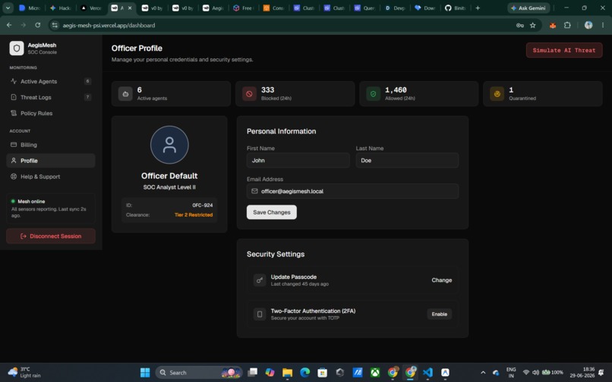Click the address bar URL
The width and height of the screenshot is (612, 382).
pyautogui.click(x=109, y=25)
